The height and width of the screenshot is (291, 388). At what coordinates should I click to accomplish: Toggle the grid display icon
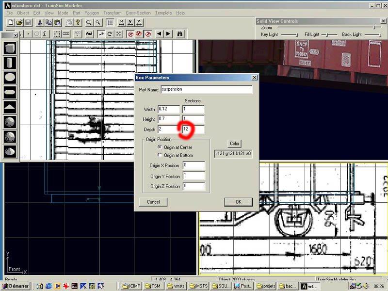(x=110, y=23)
